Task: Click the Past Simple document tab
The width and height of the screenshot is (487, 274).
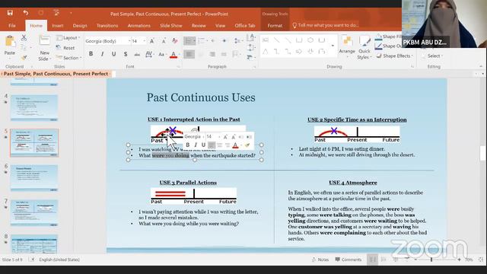Action: [56, 74]
